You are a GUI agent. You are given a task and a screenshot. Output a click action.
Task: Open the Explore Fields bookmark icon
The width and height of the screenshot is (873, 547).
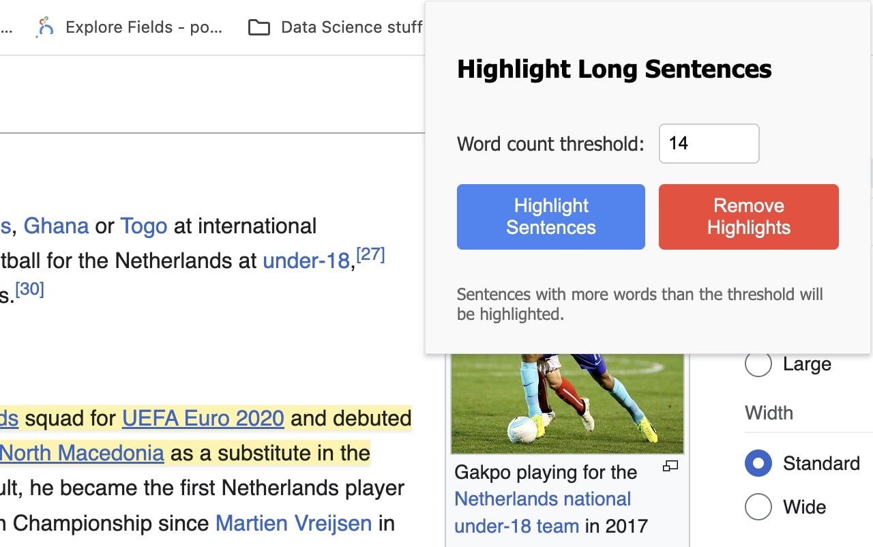tap(46, 27)
